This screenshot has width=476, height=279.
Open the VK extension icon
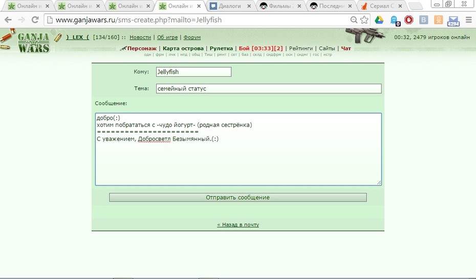[423, 20]
